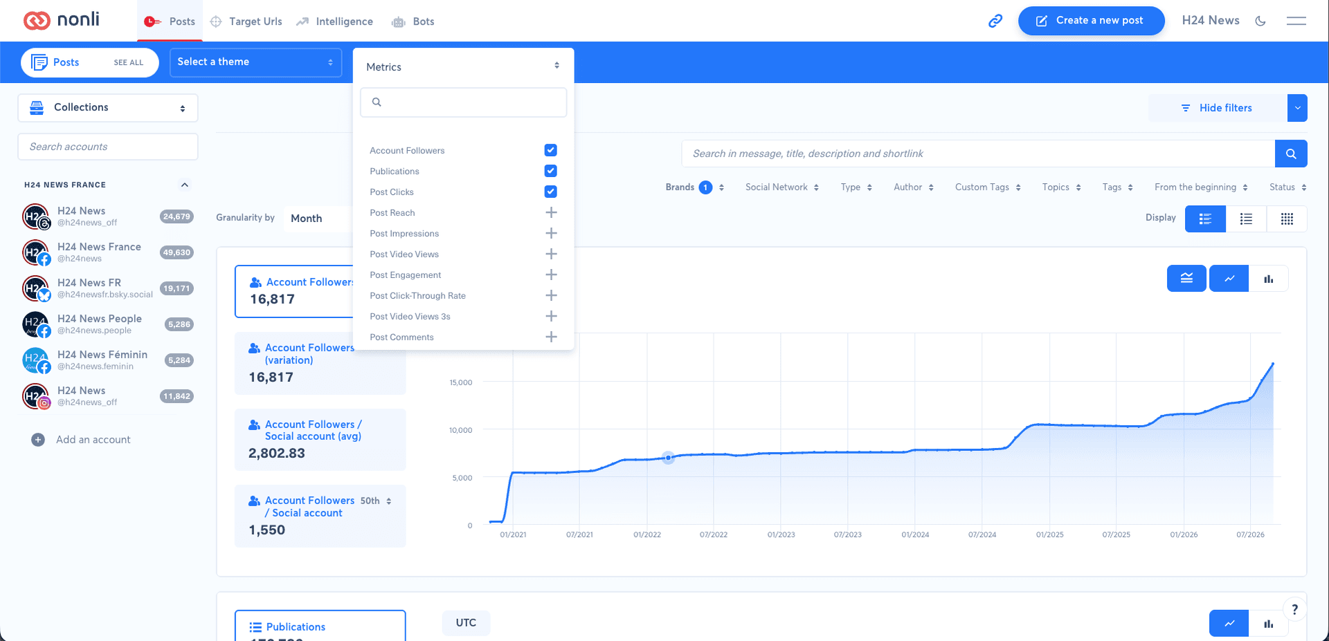Toggle dark mode moon icon
Screen dimensions: 1329x641
pyautogui.click(x=1260, y=21)
